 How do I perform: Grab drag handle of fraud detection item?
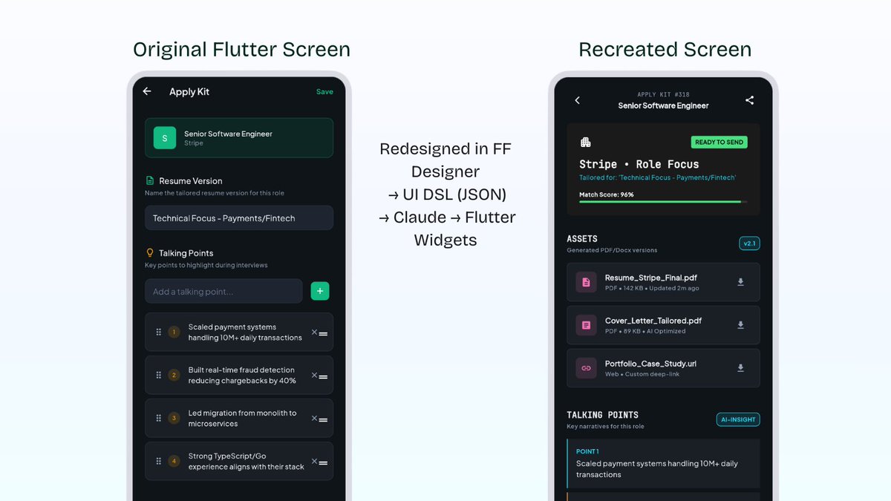tap(158, 376)
